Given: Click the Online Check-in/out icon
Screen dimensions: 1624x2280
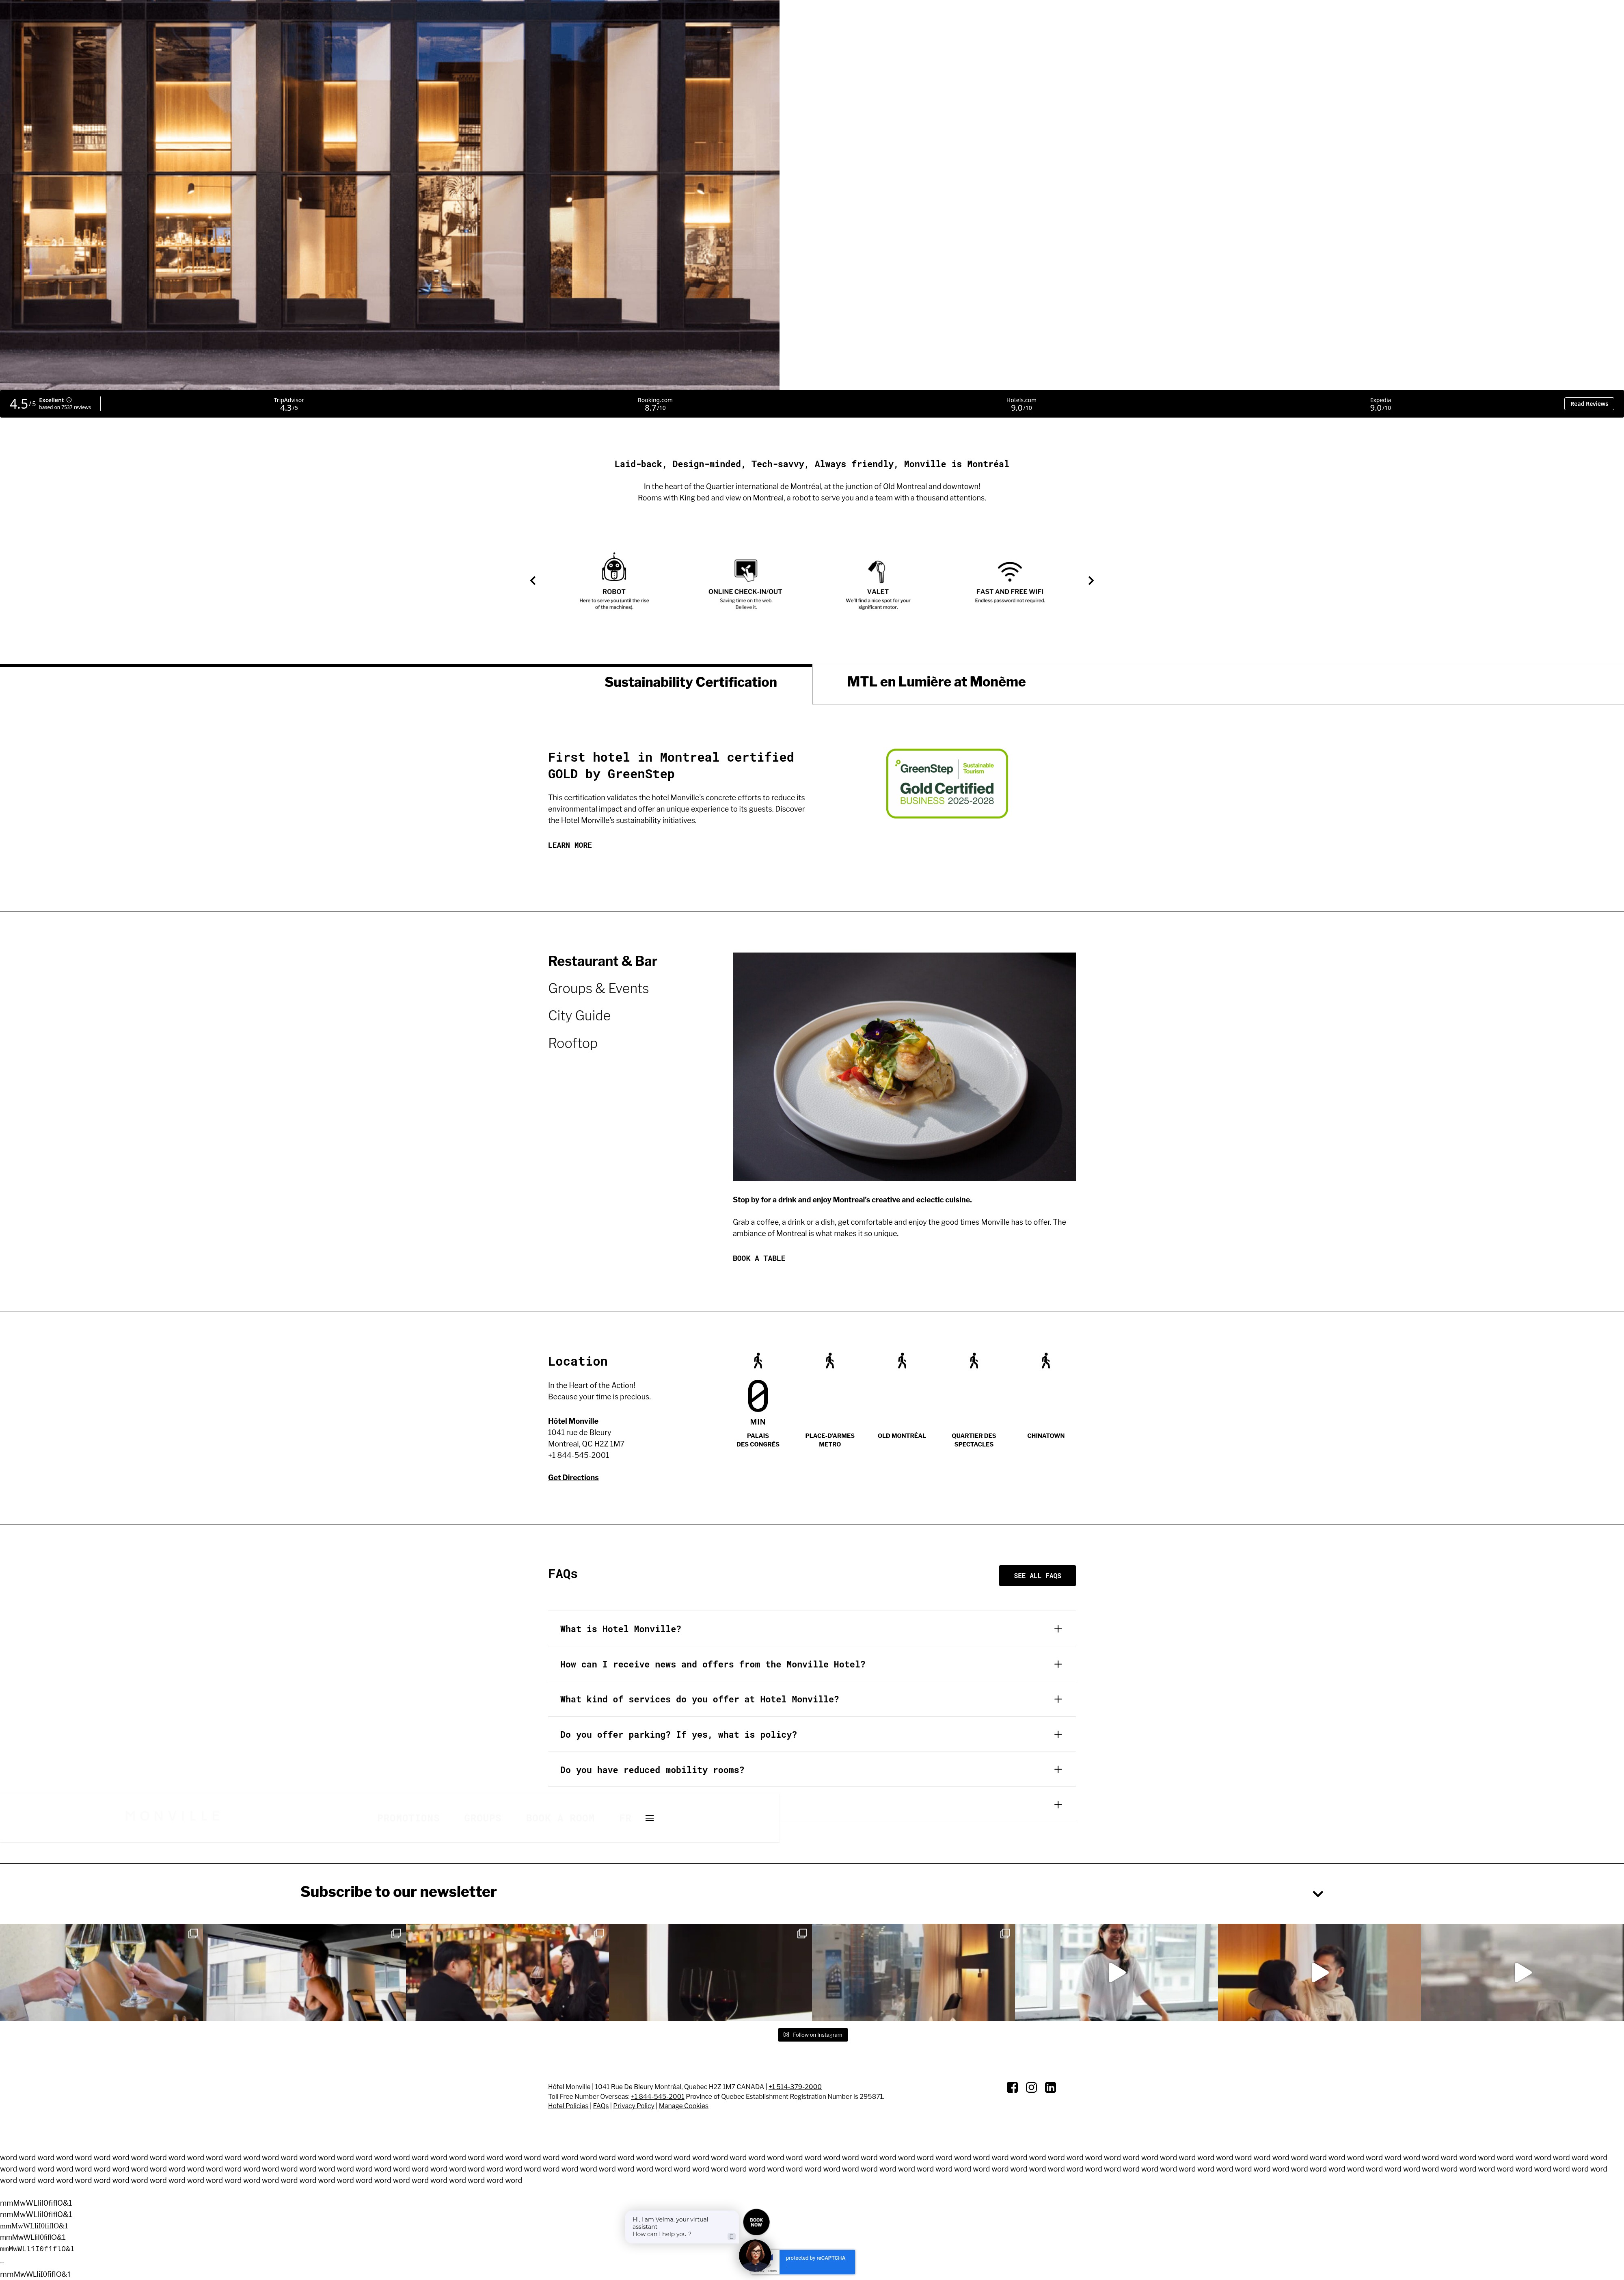Looking at the screenshot, I should pos(746,570).
